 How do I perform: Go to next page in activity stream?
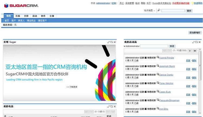[x=190, y=51]
